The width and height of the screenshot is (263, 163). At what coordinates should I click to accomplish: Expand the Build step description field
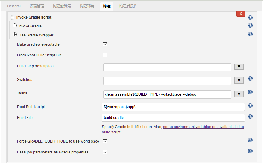[239, 67]
